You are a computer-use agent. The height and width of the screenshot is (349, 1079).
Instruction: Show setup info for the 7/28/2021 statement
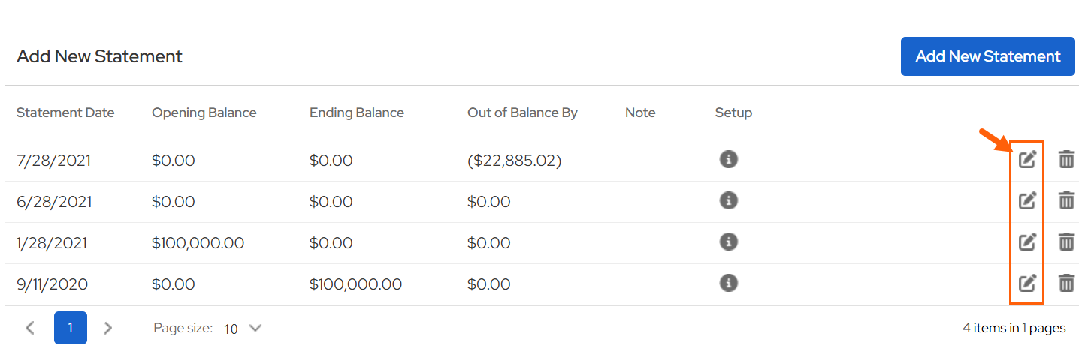(728, 159)
